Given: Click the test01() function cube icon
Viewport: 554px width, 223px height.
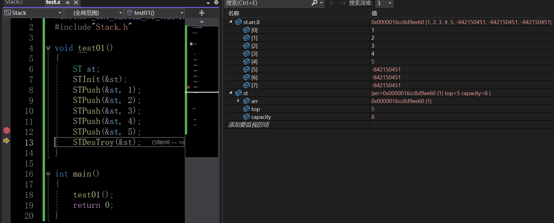Looking at the screenshot, I should (x=130, y=13).
